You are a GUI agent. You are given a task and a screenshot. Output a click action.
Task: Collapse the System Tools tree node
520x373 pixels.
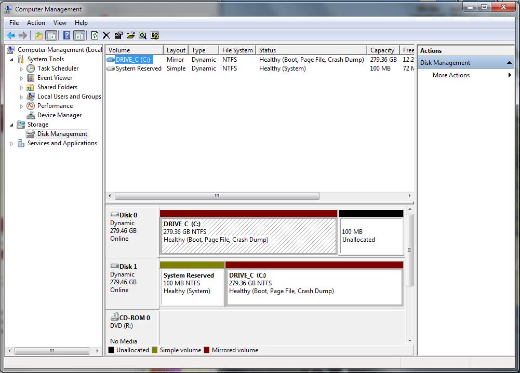[12, 60]
